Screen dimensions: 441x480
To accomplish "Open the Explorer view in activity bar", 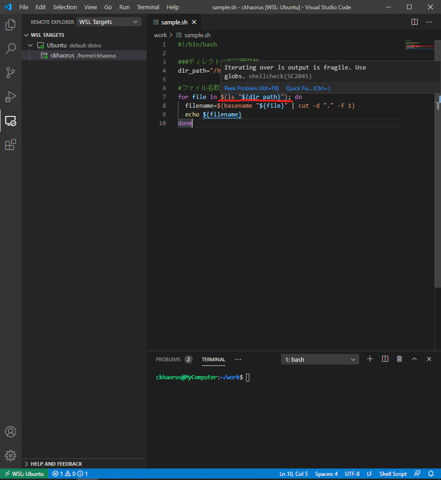I will point(11,25).
